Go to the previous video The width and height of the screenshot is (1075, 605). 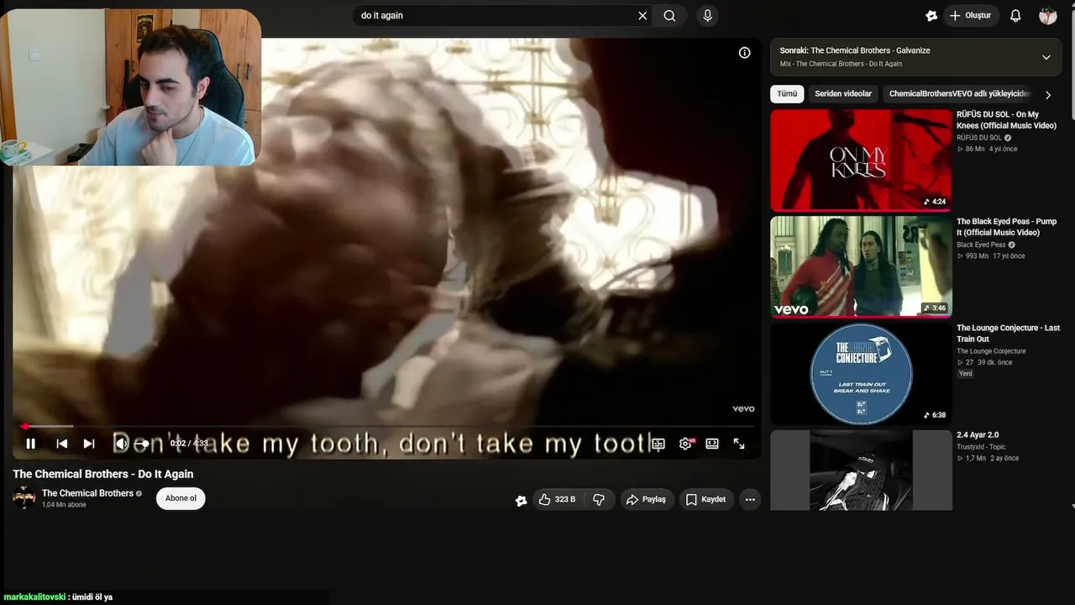point(61,444)
